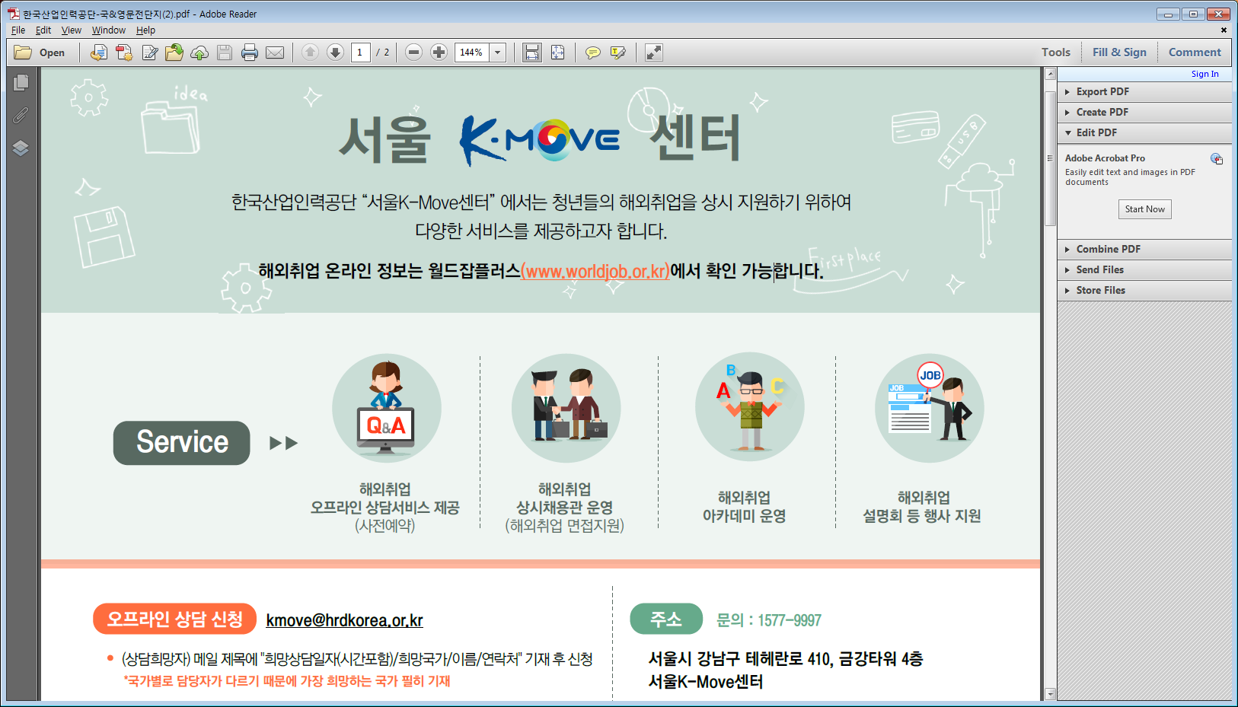Go to previous page with up arrow

(310, 53)
